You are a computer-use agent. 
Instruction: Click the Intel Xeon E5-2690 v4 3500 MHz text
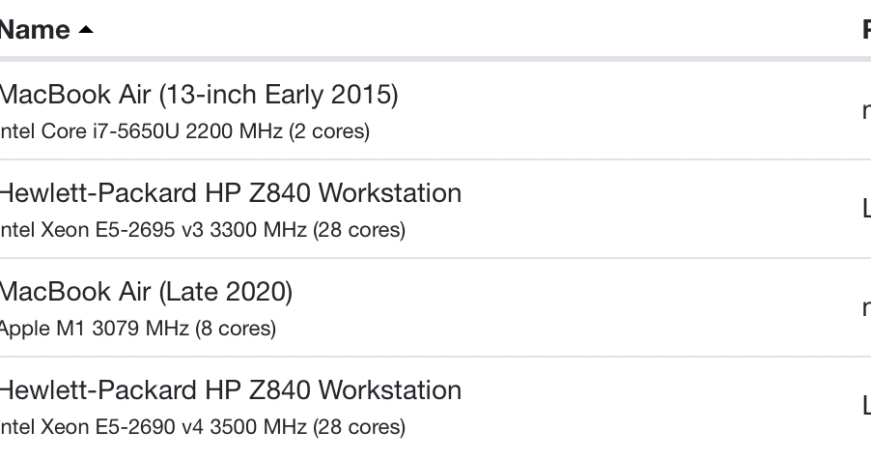(154, 426)
